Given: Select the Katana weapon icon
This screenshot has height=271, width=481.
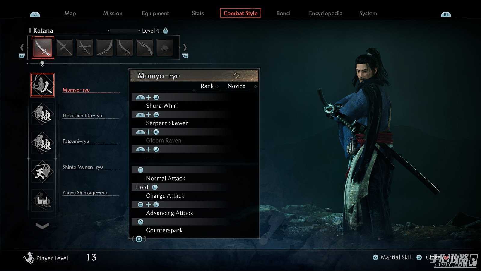Looking at the screenshot, I should (x=42, y=48).
